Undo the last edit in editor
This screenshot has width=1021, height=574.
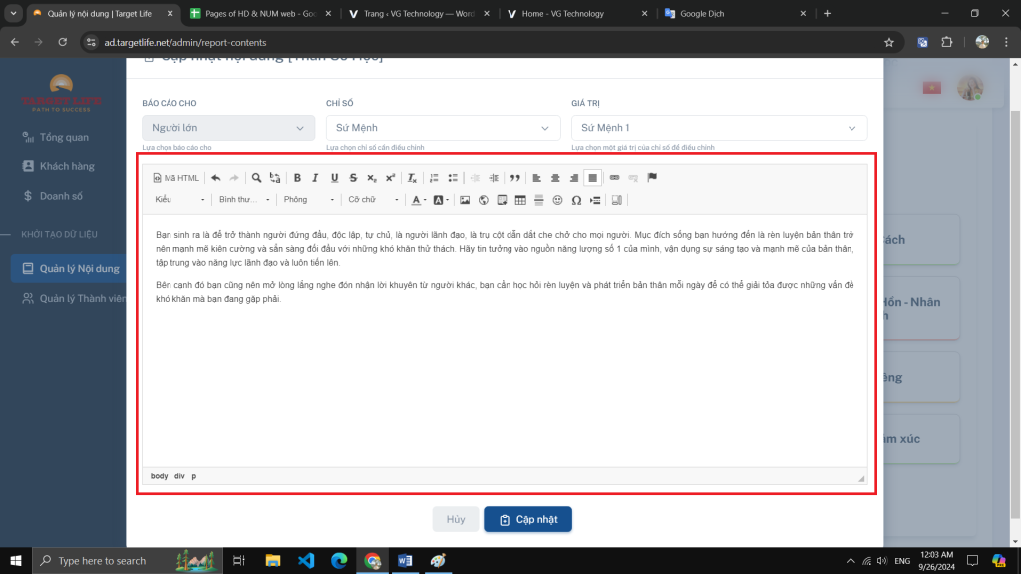pyautogui.click(x=216, y=178)
